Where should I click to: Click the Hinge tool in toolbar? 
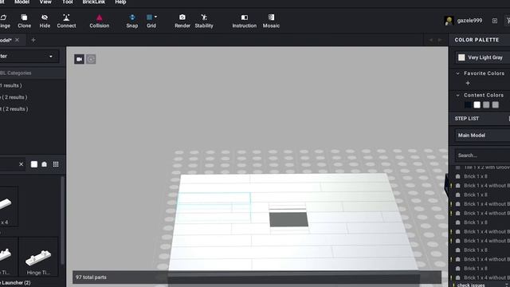5,21
